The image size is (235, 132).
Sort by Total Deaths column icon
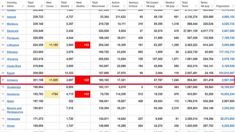(72, 6)
